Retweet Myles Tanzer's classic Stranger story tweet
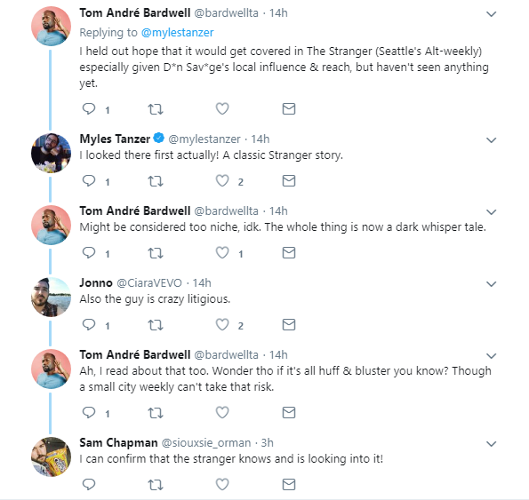Screen dimensions: 529x500 [156, 181]
